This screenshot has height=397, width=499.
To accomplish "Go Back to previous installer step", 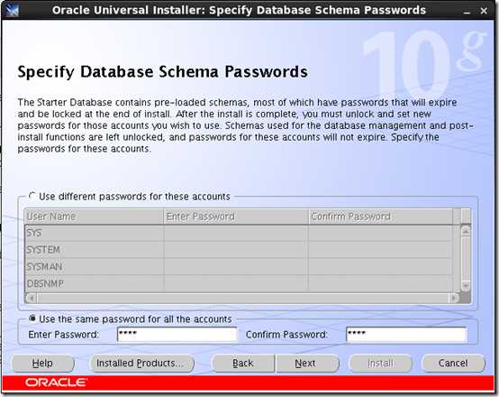I will click(243, 364).
